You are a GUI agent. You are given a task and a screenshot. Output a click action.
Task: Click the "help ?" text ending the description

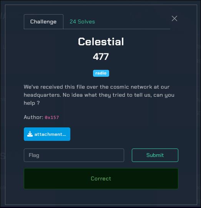click(32, 103)
